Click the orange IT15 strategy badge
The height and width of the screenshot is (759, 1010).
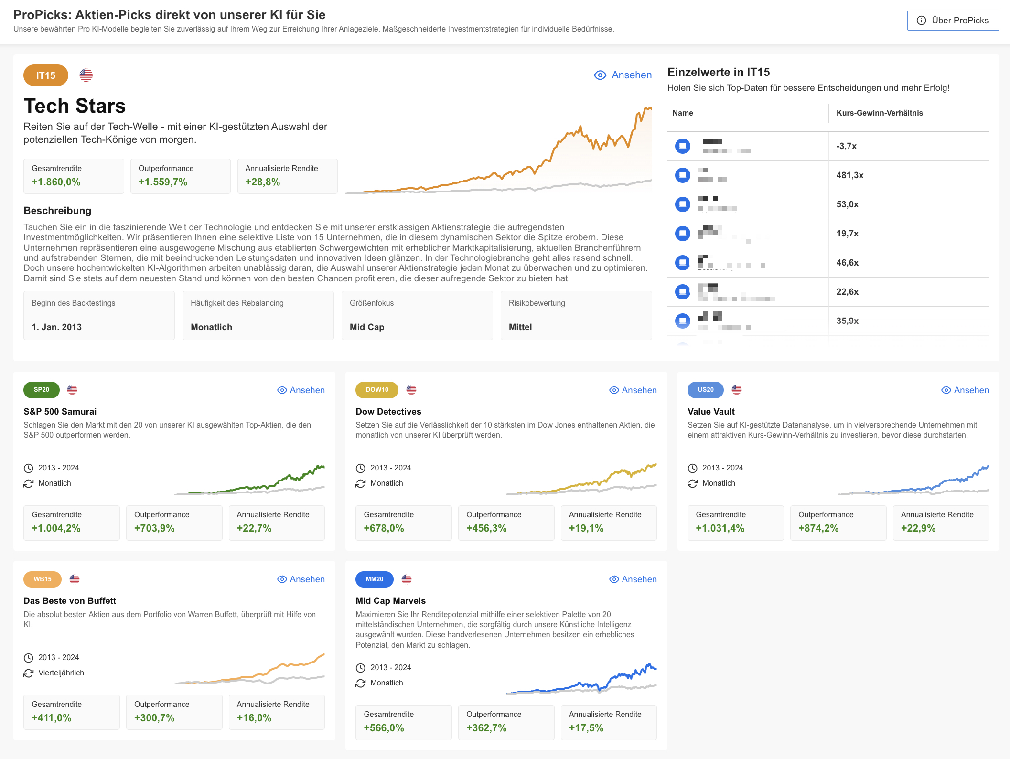click(x=46, y=75)
